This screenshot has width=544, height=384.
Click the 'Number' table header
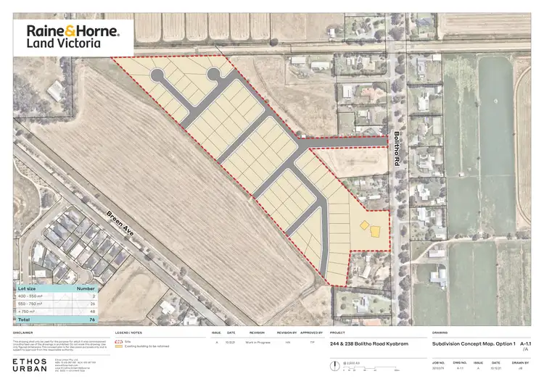pyautogui.click(x=86, y=288)
